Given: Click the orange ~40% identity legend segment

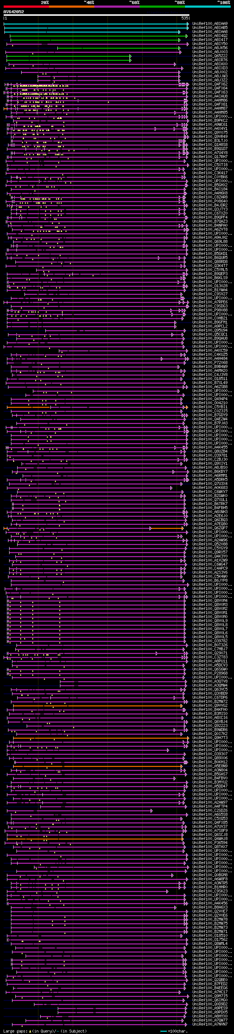Looking at the screenshot, I should coord(72,7).
